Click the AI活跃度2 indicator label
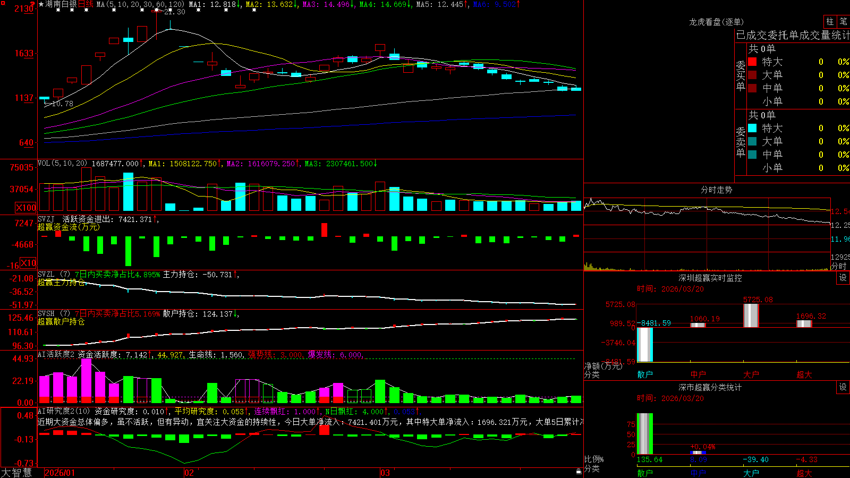This screenshot has height=478, width=850. [x=56, y=354]
